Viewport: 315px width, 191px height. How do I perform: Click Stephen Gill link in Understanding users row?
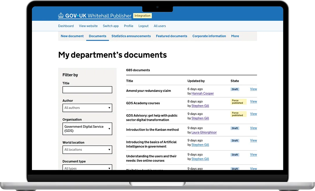click(x=200, y=159)
